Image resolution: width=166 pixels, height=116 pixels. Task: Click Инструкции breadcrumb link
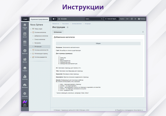(x=87, y=24)
